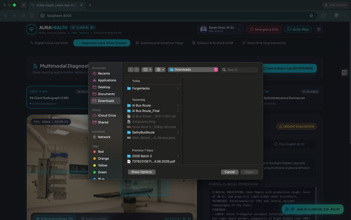Viewport: 351px width, 220px height.
Task: Open Ambient AI Scribe & SOAP tab
Action: pyautogui.click(x=213, y=43)
